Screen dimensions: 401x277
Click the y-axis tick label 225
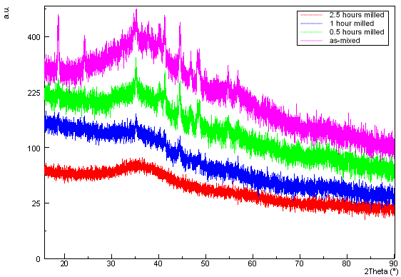[x=34, y=93]
